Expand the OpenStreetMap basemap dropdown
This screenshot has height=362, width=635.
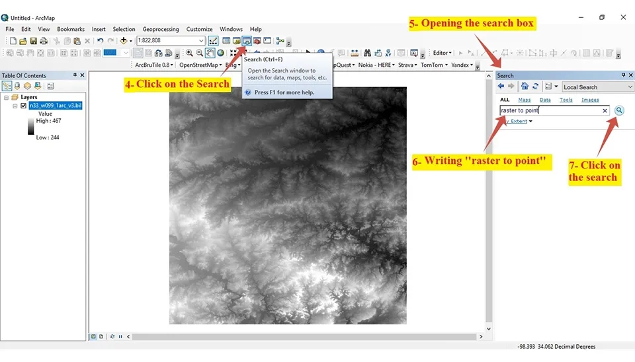pyautogui.click(x=200, y=65)
